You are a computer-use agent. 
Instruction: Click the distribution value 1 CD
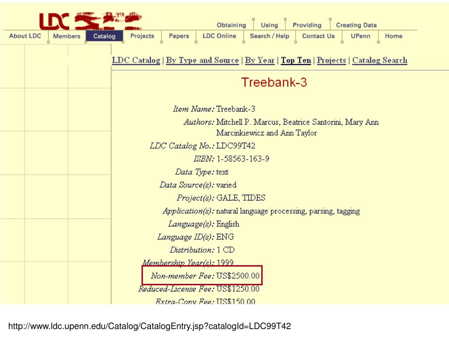tap(226, 250)
